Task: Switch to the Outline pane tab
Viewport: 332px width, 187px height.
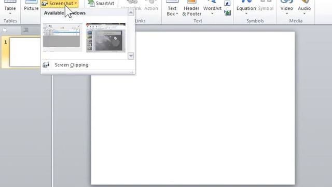Action: click(26, 30)
